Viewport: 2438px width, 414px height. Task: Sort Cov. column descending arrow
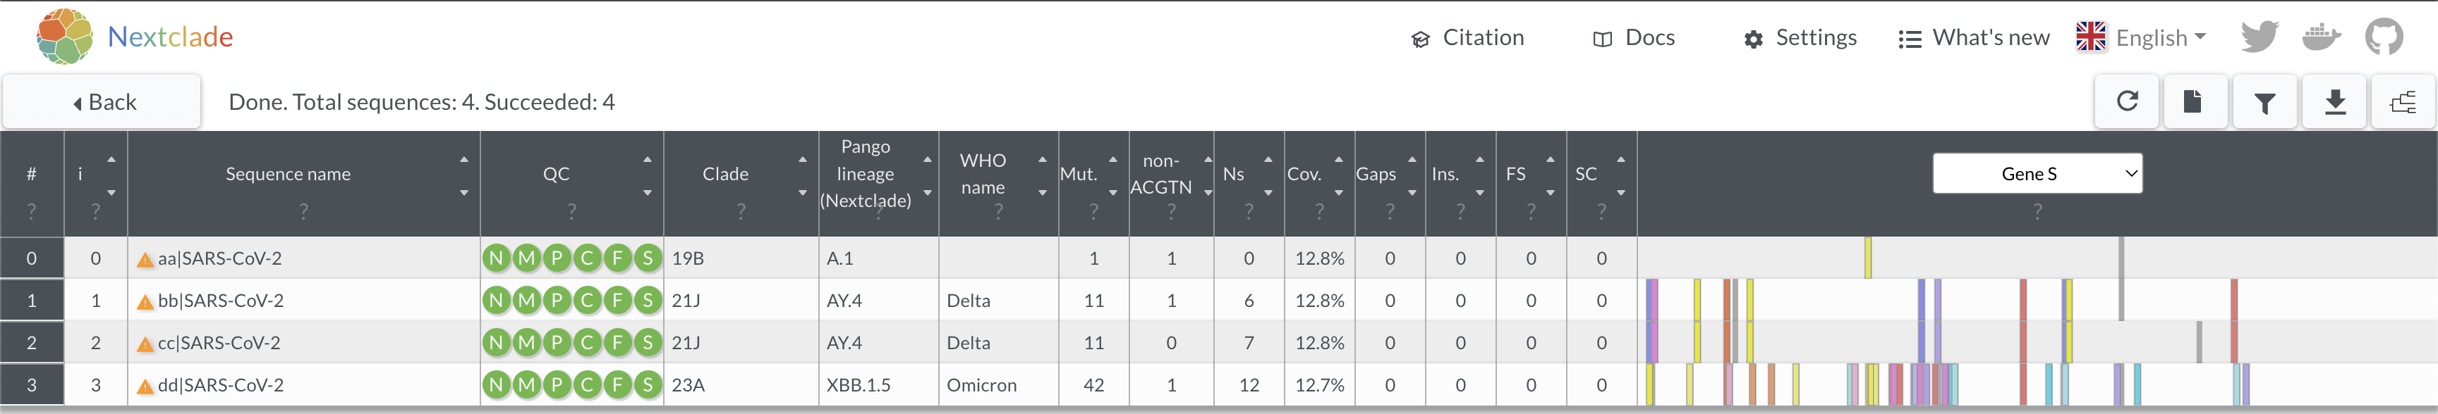[x=1338, y=193]
